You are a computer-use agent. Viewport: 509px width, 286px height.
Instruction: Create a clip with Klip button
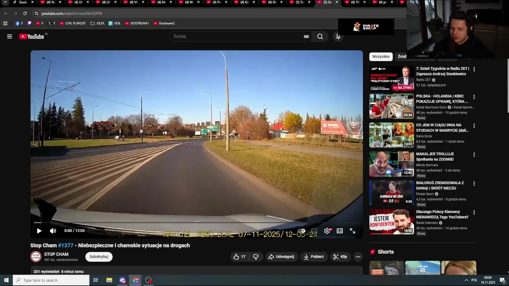(x=340, y=257)
